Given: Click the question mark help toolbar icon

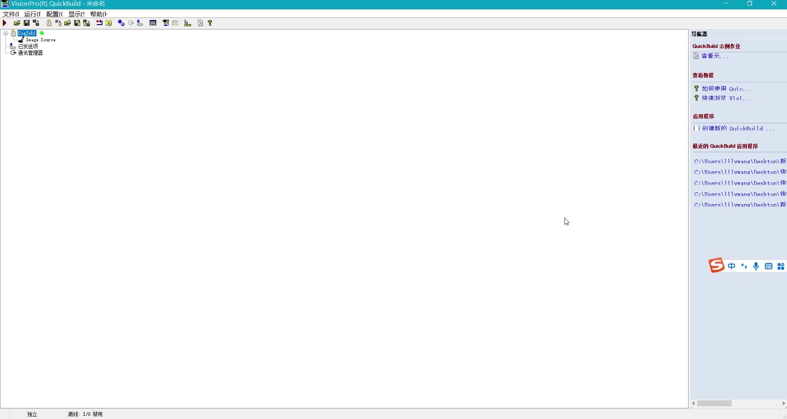Looking at the screenshot, I should [210, 23].
